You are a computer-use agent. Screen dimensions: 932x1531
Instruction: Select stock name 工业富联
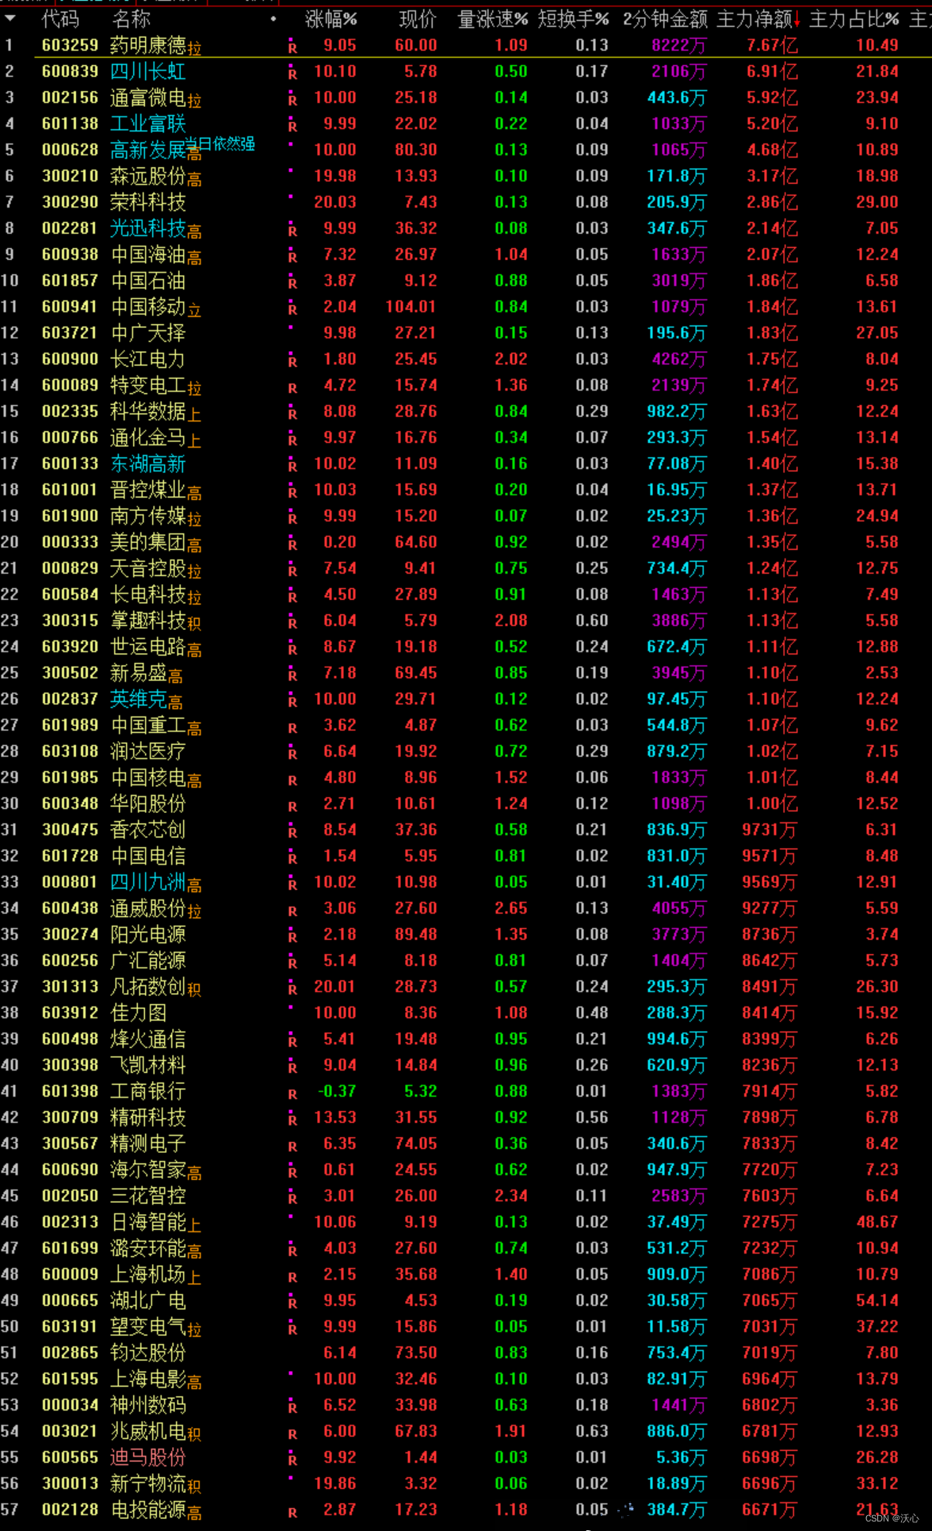(x=148, y=124)
